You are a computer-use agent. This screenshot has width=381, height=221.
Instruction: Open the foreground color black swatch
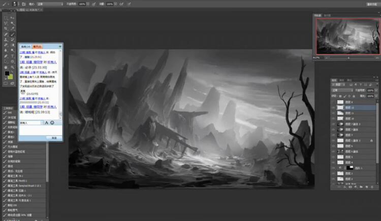point(7,73)
